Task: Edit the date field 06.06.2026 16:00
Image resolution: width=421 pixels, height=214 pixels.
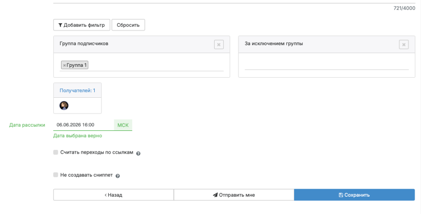Action: click(84, 125)
